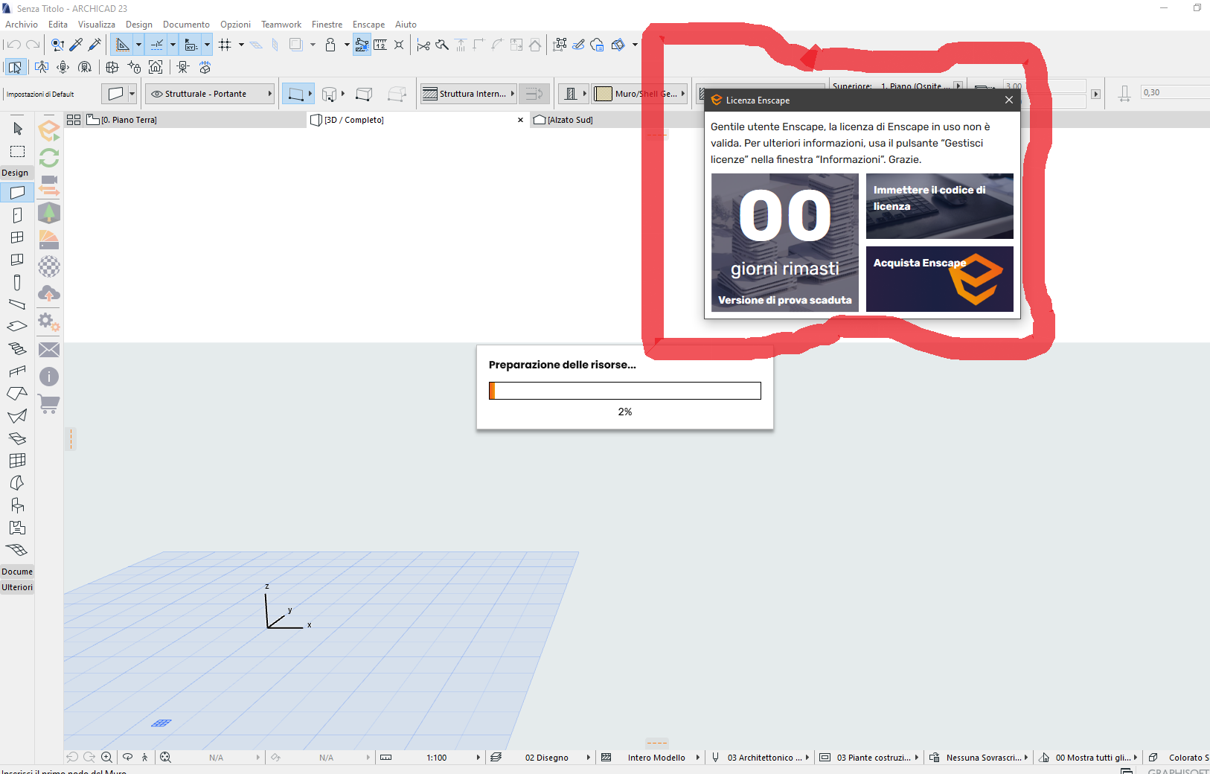The image size is (1210, 774).
Task: Choose the Curtain Wall tool
Action: pyautogui.click(x=17, y=461)
